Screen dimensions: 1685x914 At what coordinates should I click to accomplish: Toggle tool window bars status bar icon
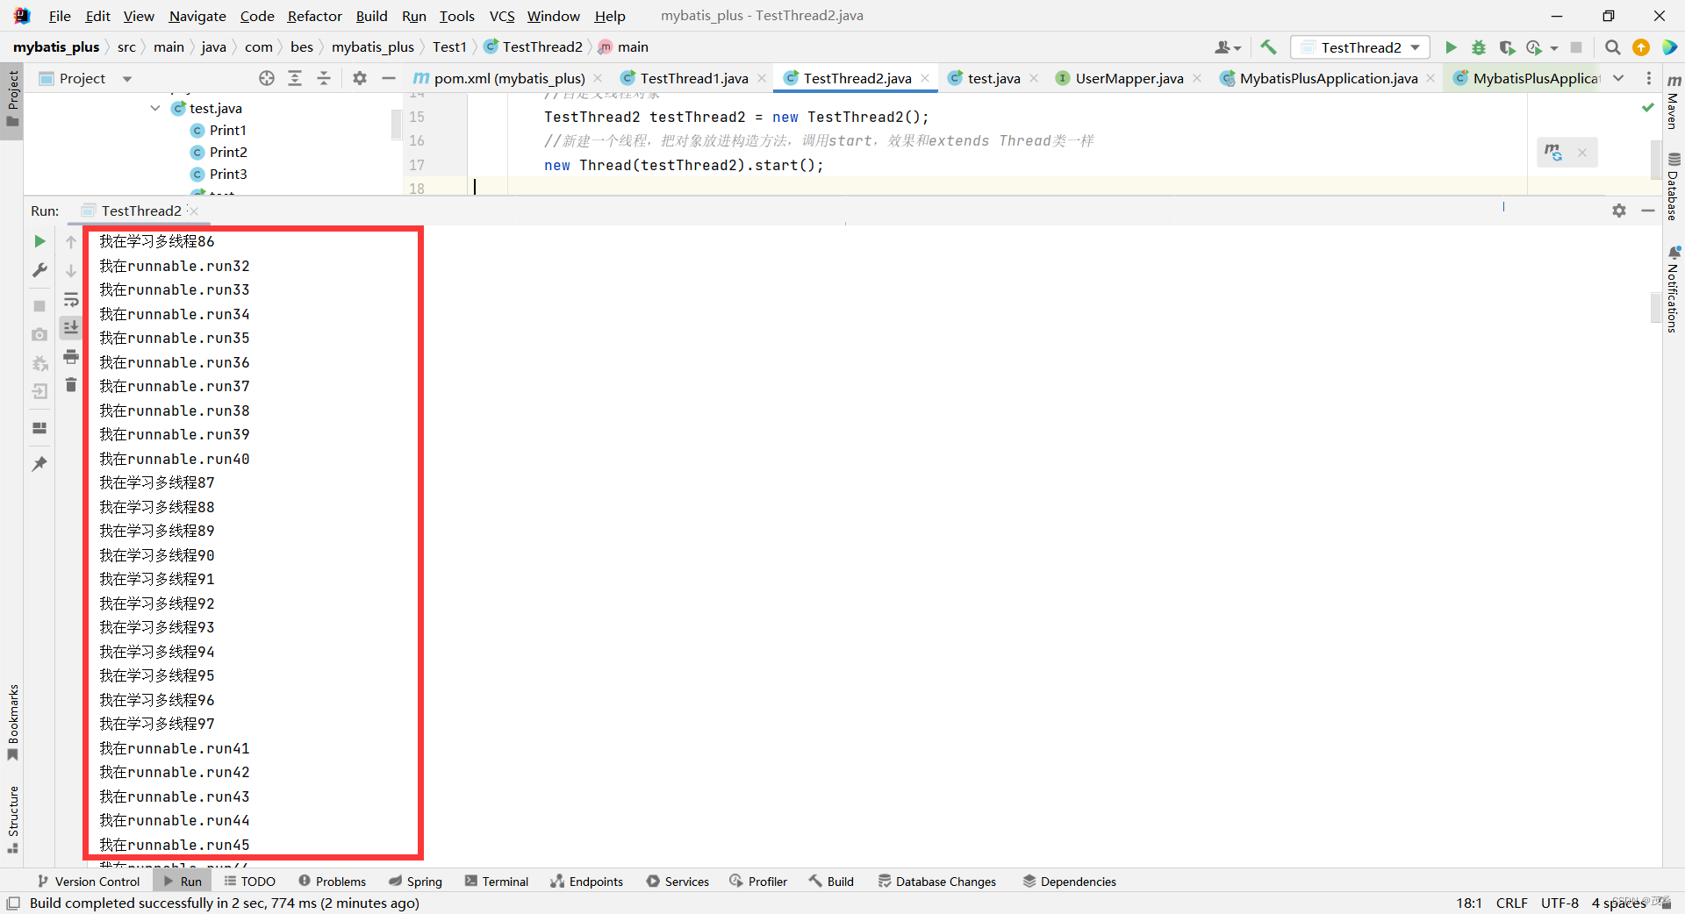[12, 903]
